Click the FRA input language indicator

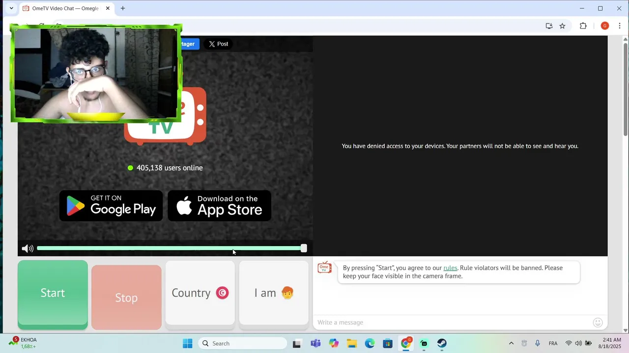(553, 343)
